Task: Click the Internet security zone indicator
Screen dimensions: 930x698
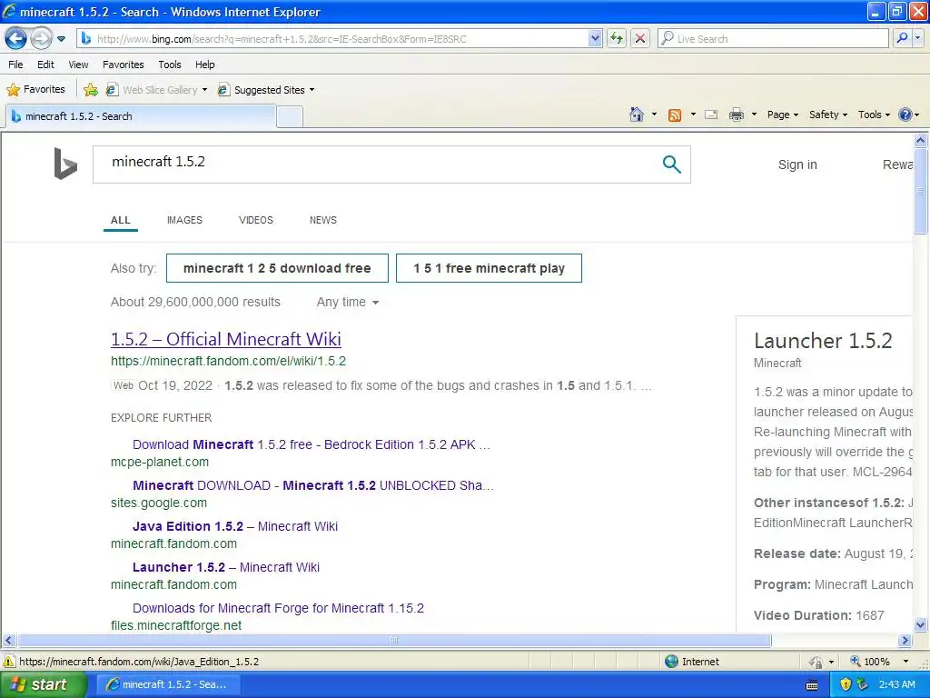Action: pyautogui.click(x=691, y=662)
